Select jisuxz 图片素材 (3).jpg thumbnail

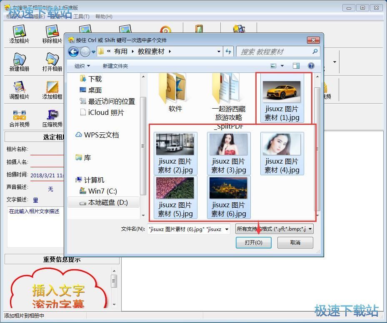coord(229,154)
